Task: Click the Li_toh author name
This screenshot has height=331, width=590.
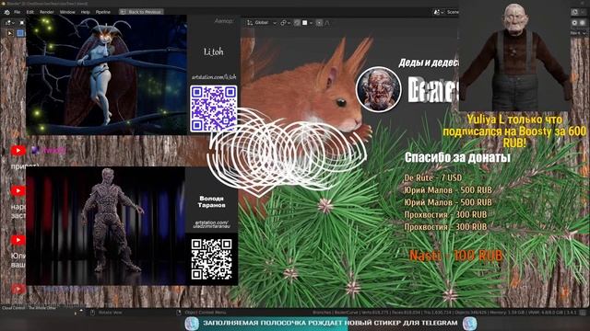Action: pyautogui.click(x=213, y=51)
